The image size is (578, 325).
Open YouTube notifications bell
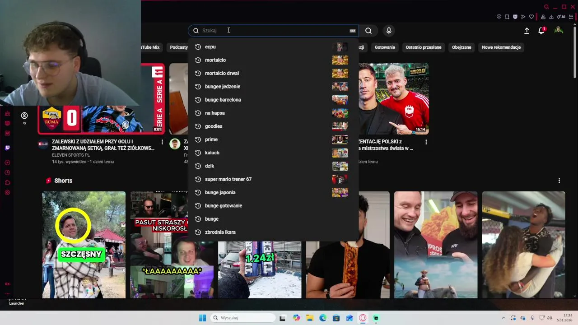(541, 31)
